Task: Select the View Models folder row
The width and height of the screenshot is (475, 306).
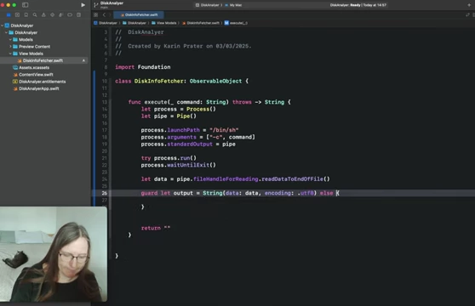Action: (45, 54)
